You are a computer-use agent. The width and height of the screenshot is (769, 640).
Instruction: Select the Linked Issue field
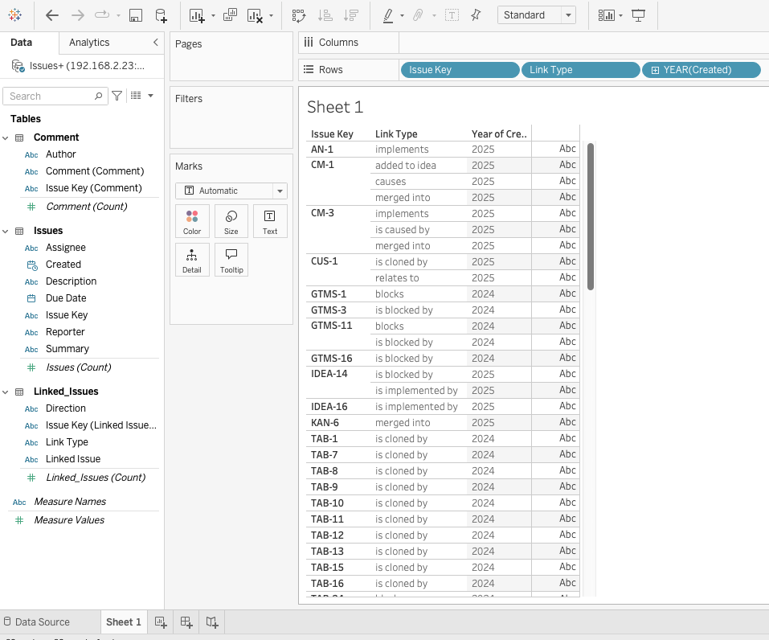click(73, 459)
